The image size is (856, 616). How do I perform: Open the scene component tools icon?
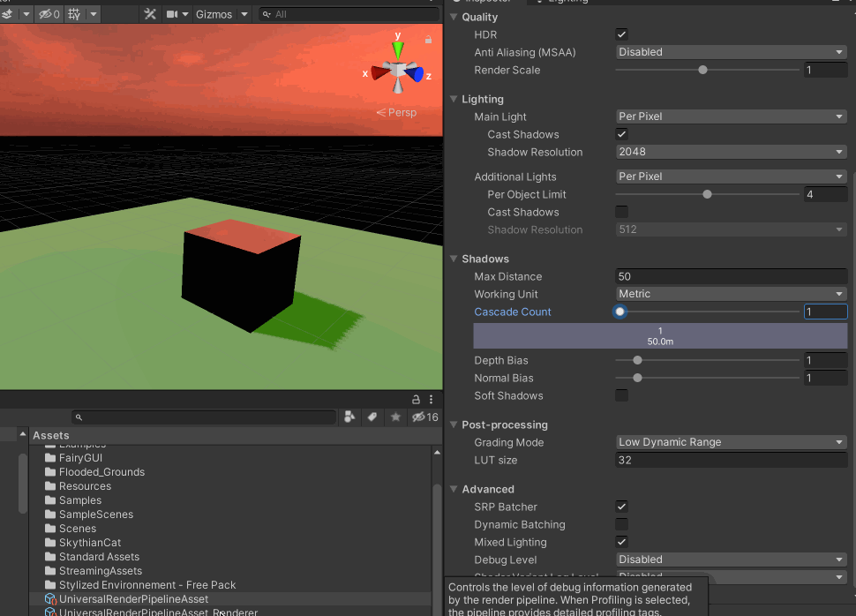coord(150,14)
